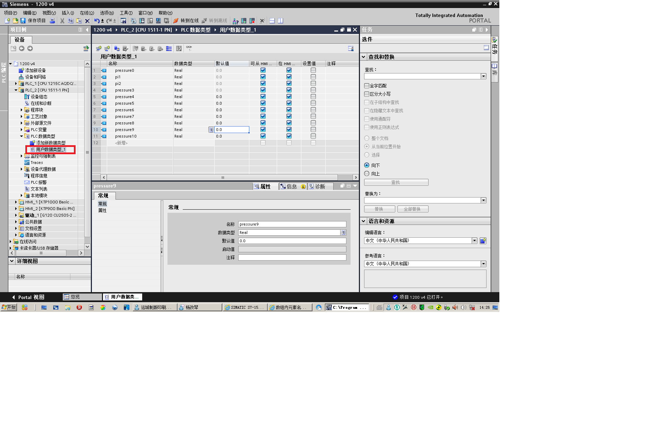This screenshot has width=654, height=429.
Task: Click the 名称 field containing pressure9
Action: 292,224
